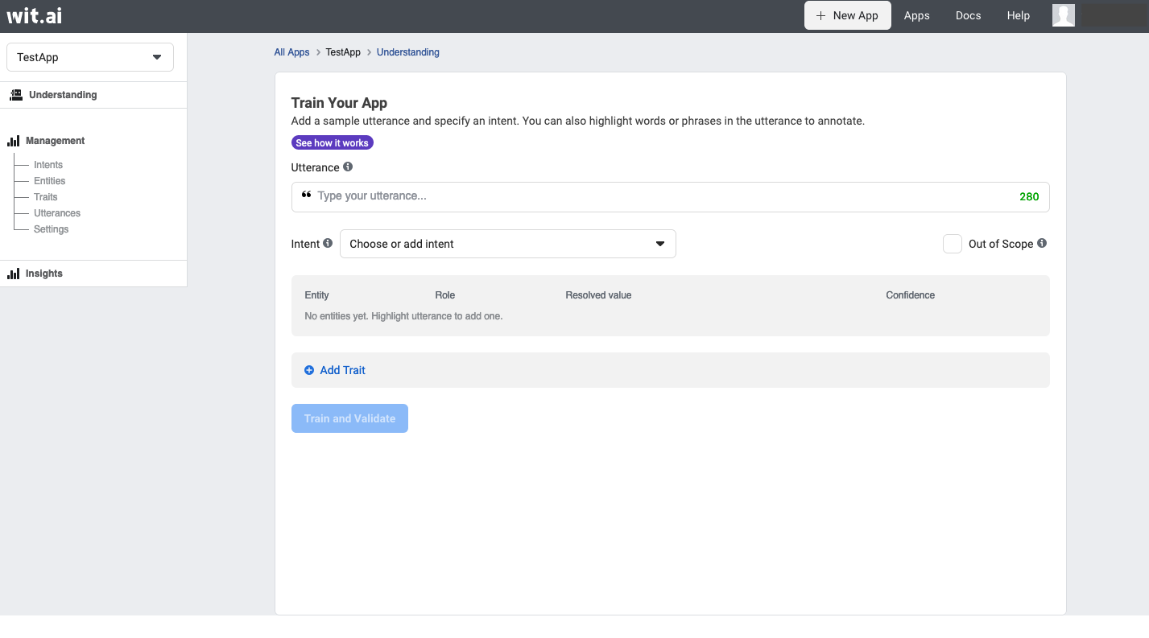The image size is (1149, 638).
Task: Click the 280 character counter
Action: click(x=1029, y=196)
